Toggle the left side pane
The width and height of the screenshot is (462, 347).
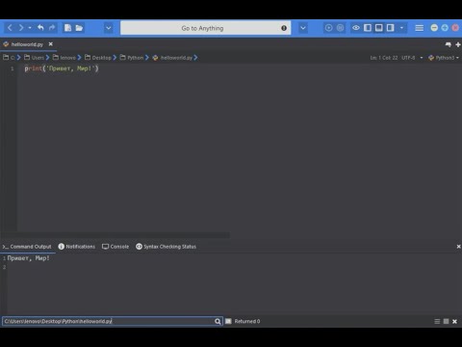pyautogui.click(x=368, y=28)
